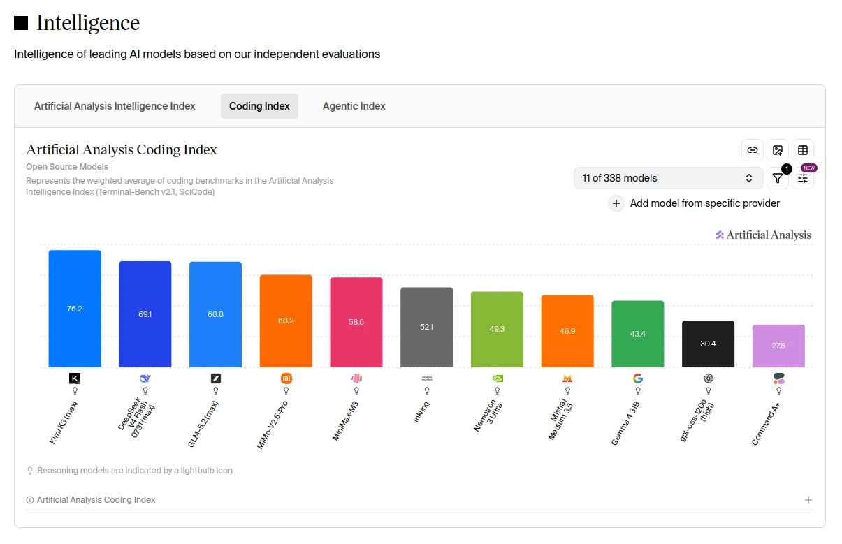Open the model filter funnel icon
Viewport: 842px width, 544px height.
778,178
